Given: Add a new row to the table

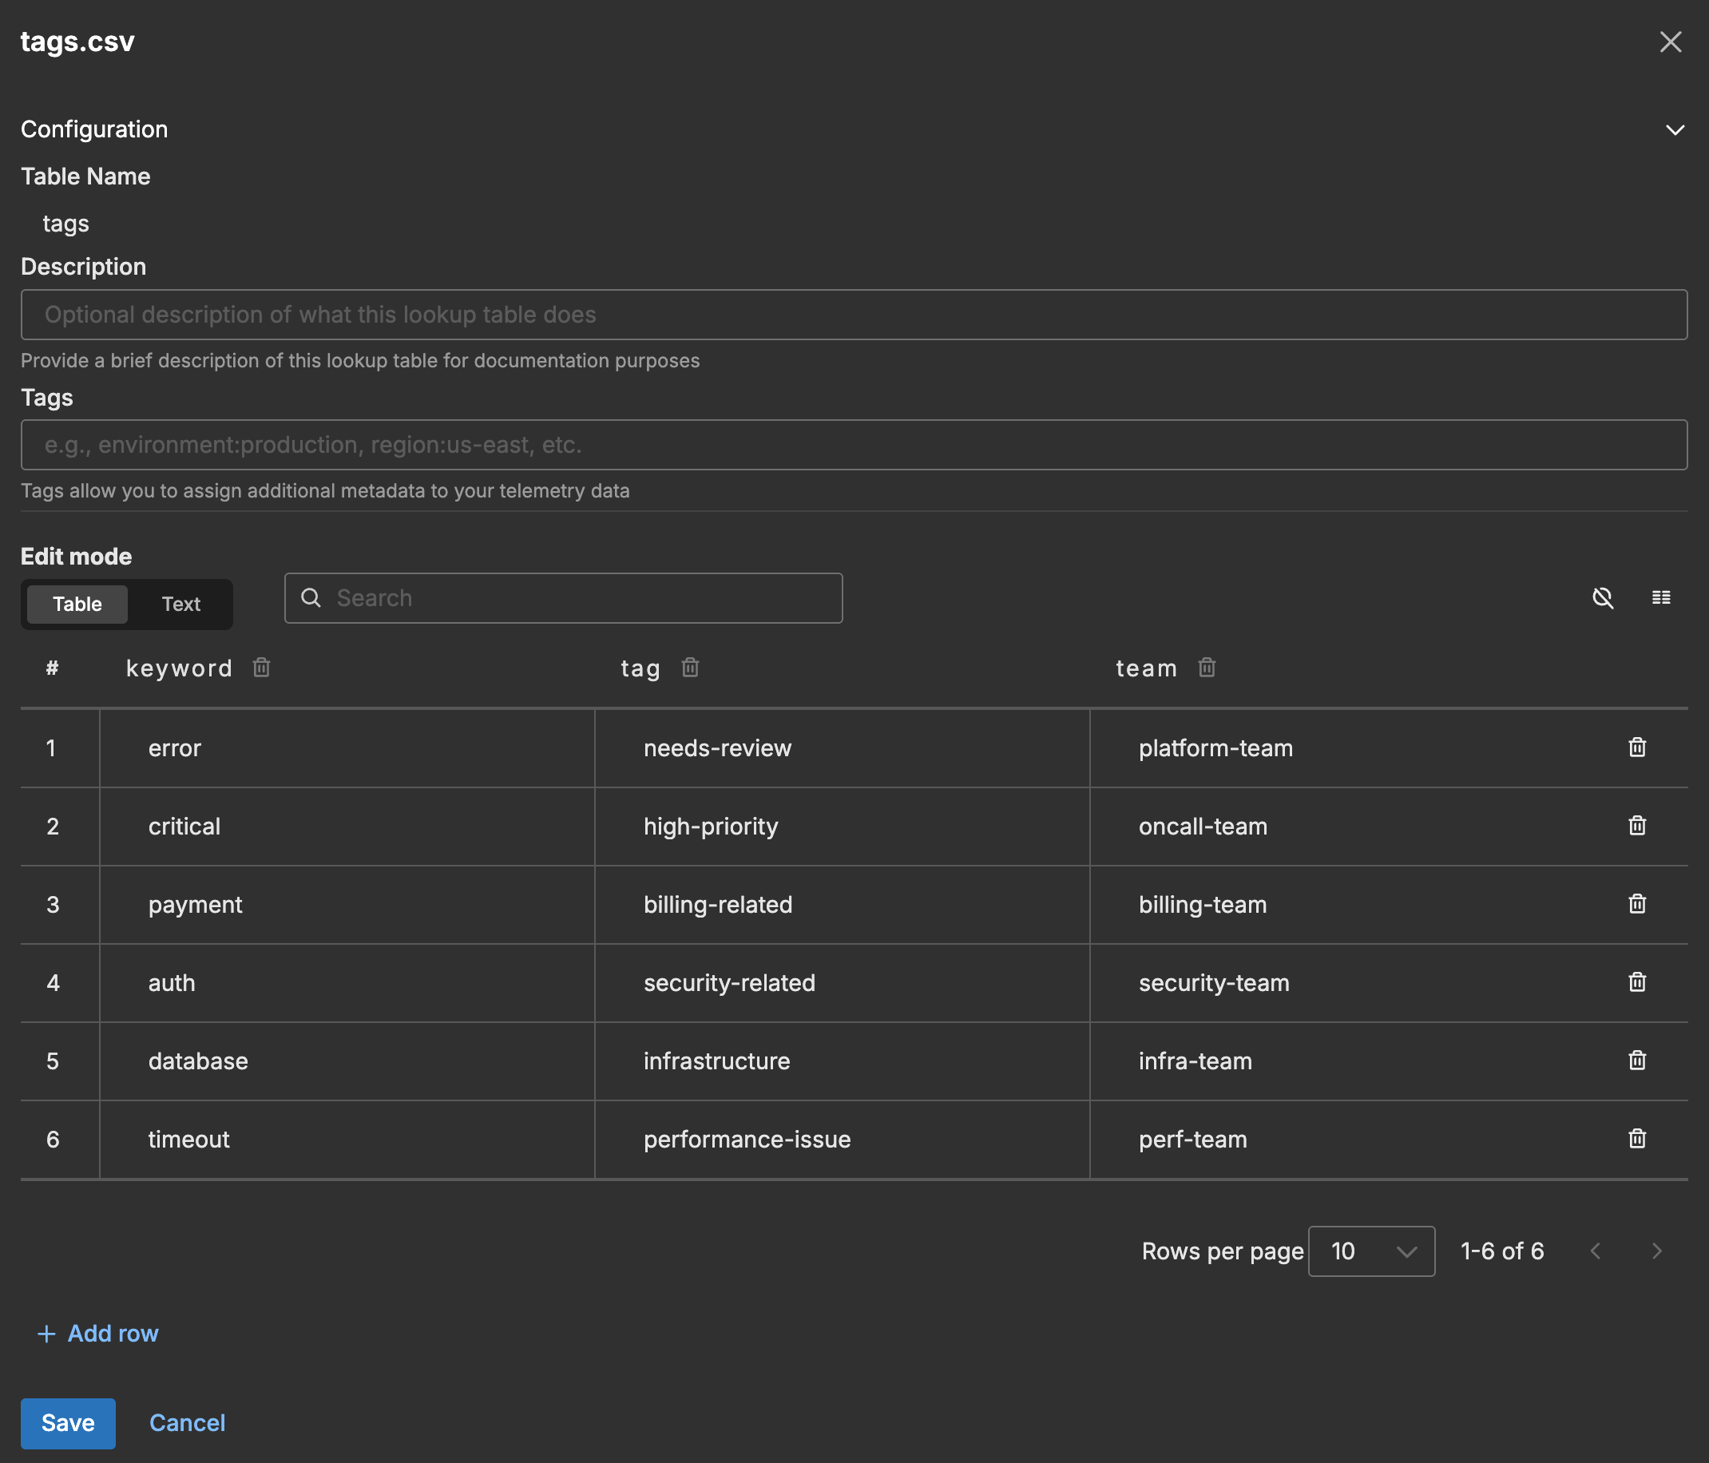Looking at the screenshot, I should [x=97, y=1333].
